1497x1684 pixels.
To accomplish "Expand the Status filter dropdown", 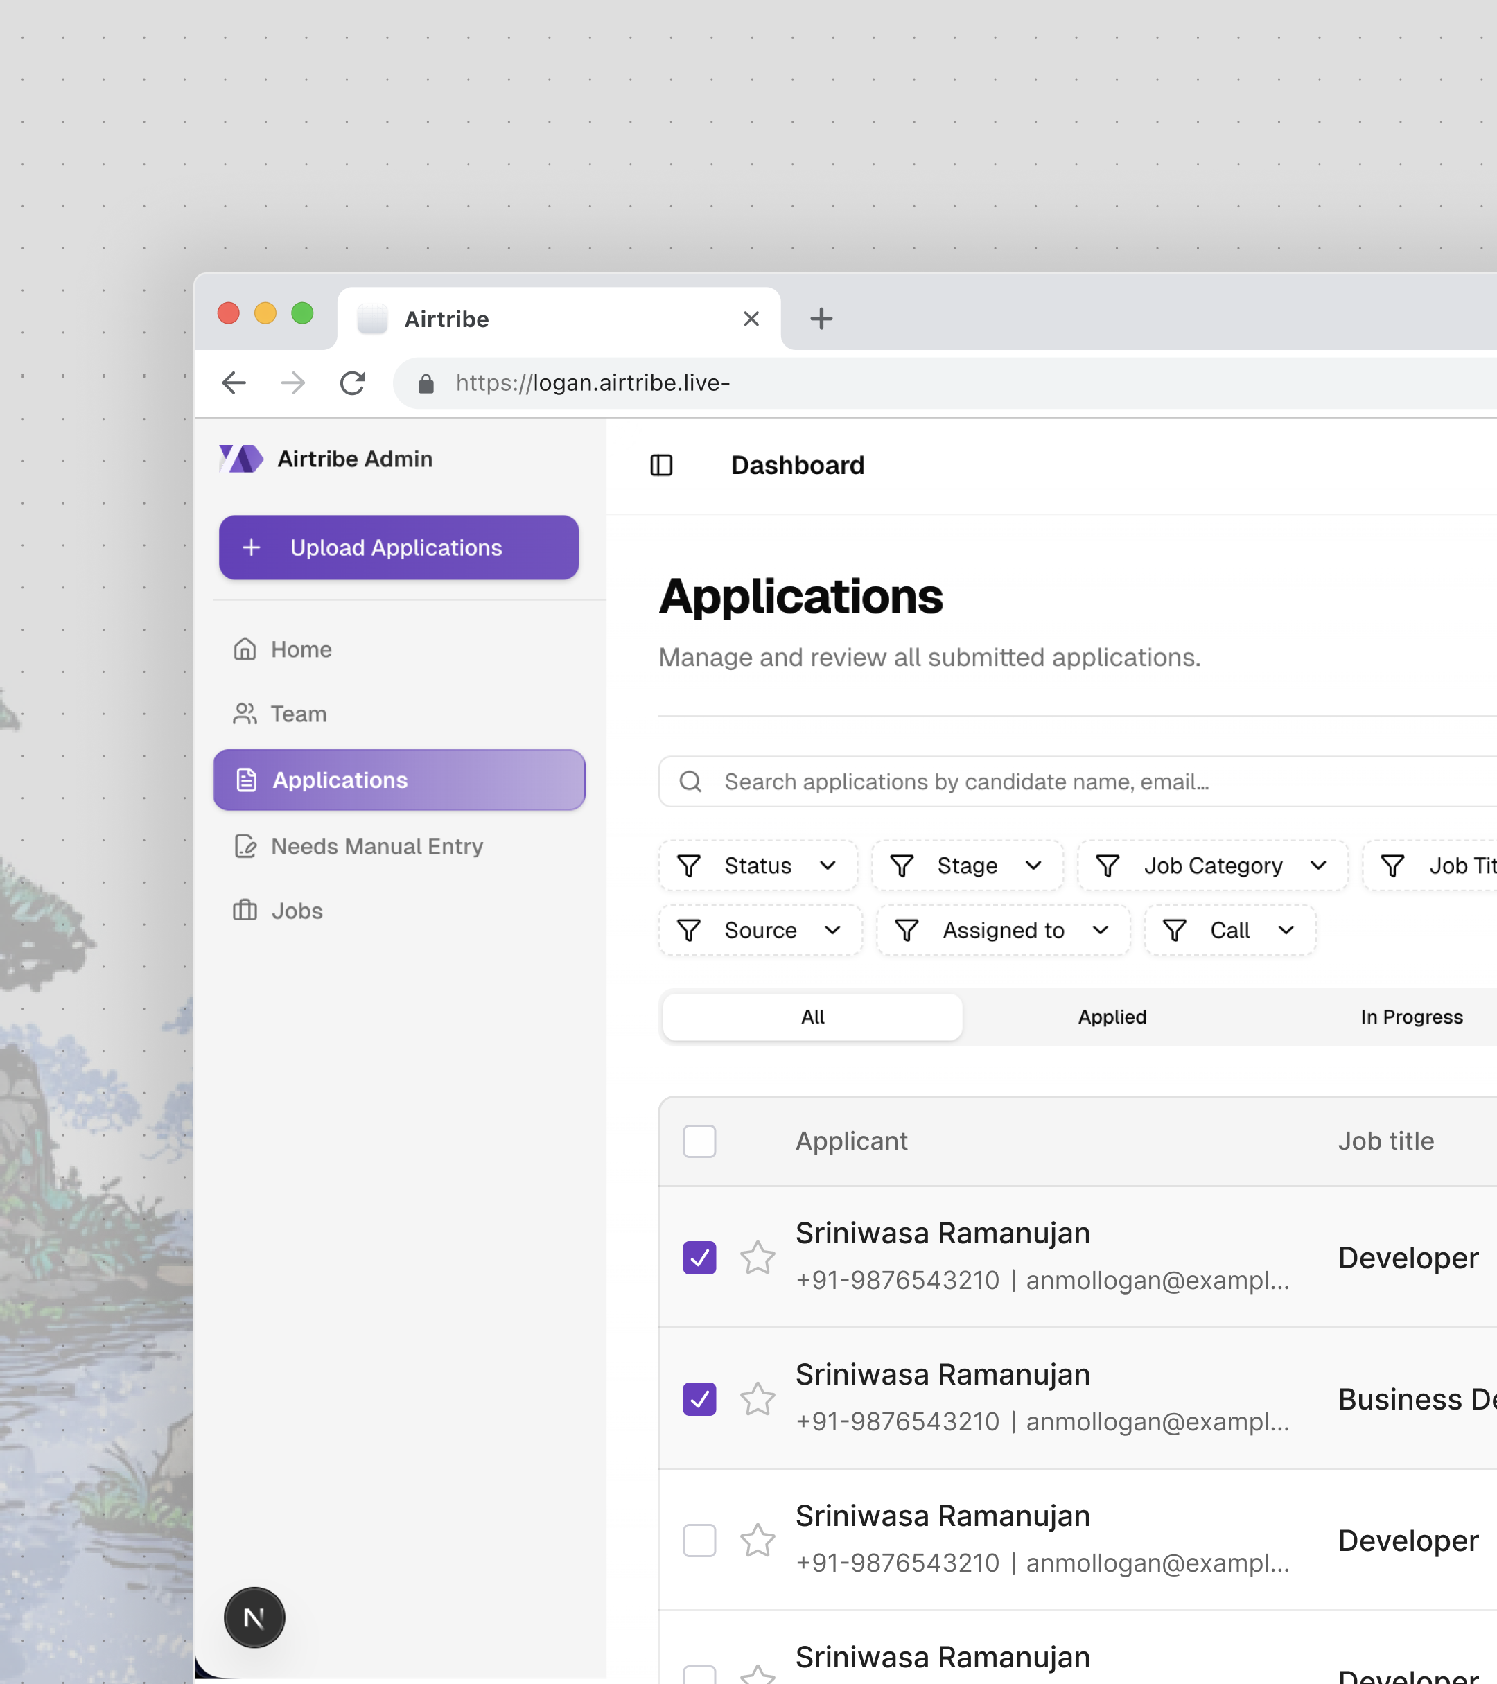I will 757,866.
